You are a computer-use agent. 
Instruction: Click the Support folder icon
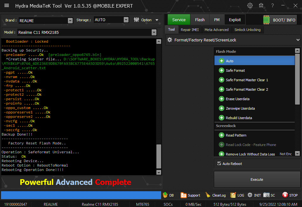pos(184,195)
